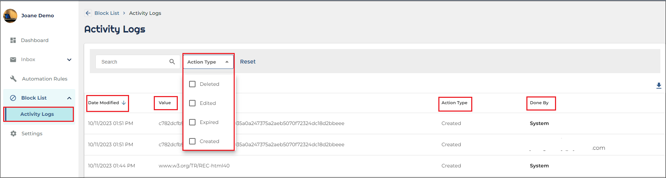Click the Reset filters link
Screen dimensions: 666x178
pos(248,61)
